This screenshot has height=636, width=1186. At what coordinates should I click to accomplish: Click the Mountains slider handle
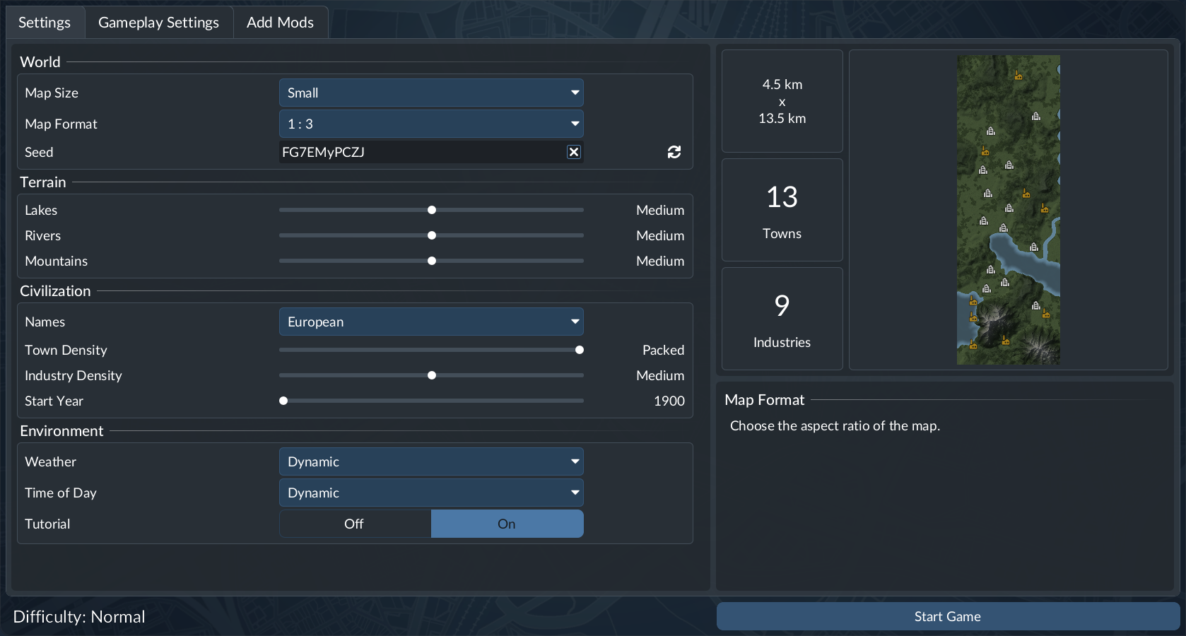432,261
